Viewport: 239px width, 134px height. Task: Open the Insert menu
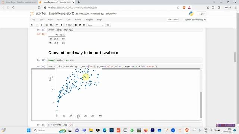click(60, 20)
